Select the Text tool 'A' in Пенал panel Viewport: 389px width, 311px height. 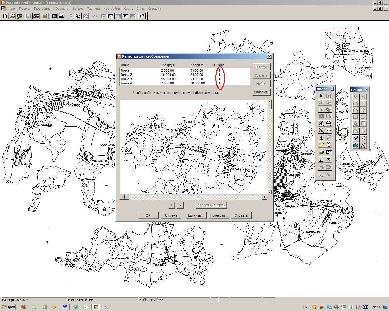356,124
